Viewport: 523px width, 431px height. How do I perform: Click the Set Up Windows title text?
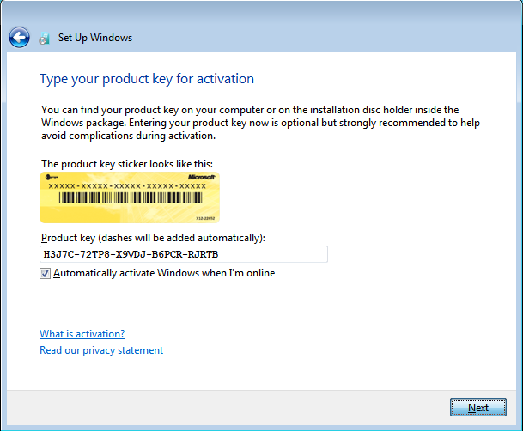pyautogui.click(x=95, y=38)
